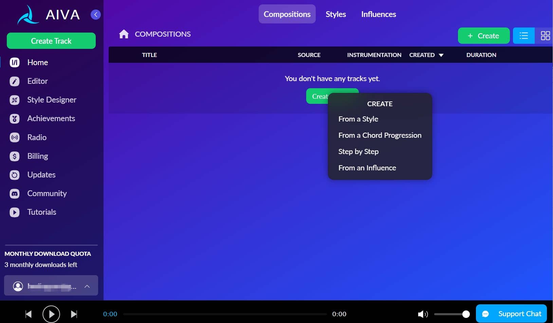Expand the user account menu chevron

[x=87, y=286]
